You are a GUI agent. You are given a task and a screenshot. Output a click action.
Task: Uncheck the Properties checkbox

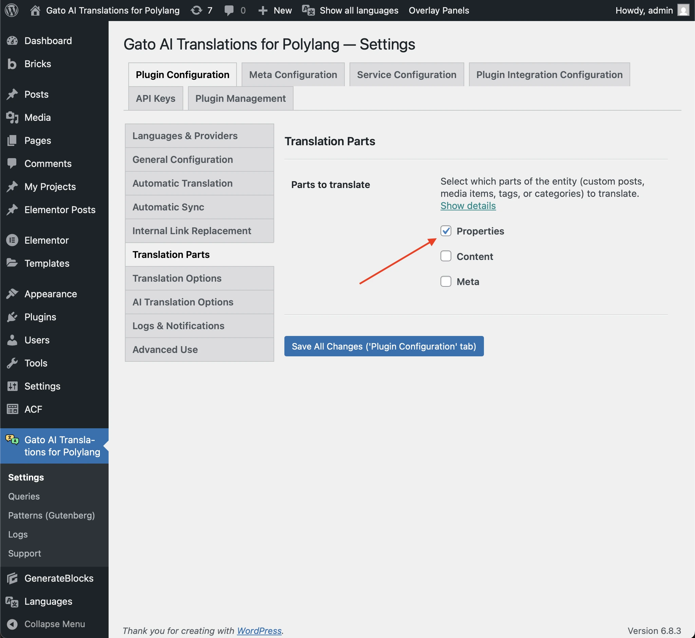[446, 231]
